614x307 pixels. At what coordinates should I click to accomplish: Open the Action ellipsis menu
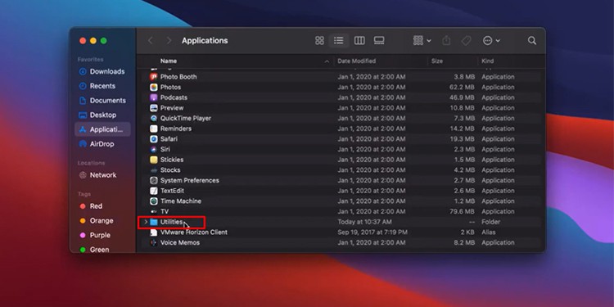491,40
